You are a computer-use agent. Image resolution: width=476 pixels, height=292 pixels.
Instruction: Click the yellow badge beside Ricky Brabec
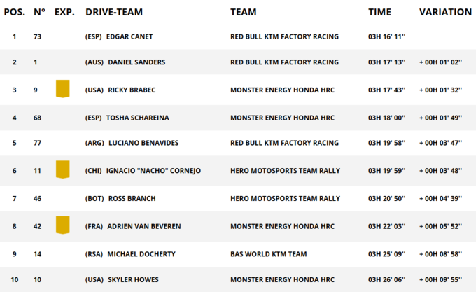pos(63,89)
